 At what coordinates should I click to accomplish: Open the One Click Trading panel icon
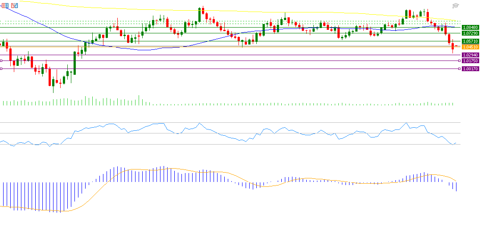coord(5,5)
